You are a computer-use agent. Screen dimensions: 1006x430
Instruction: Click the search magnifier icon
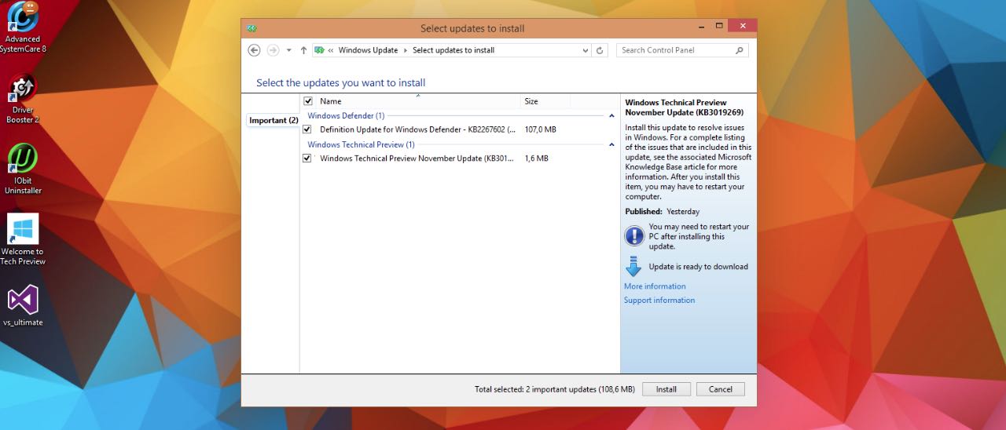point(739,50)
